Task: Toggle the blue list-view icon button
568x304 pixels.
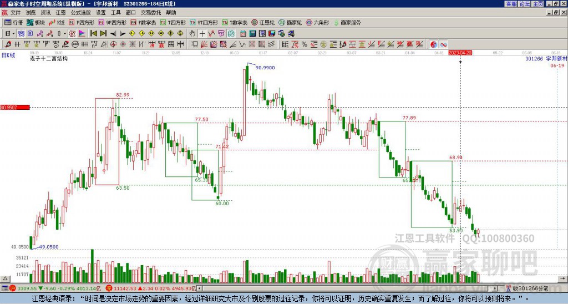Action: (x=31, y=34)
